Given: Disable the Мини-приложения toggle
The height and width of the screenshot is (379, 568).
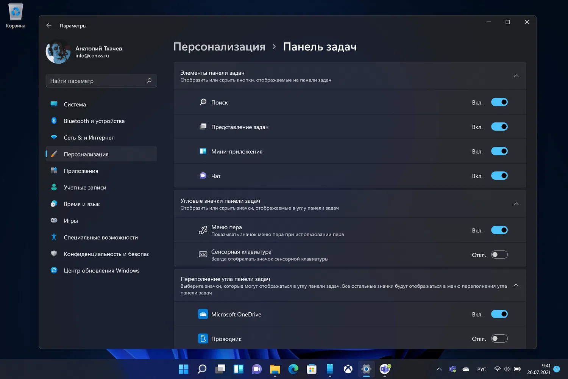Looking at the screenshot, I should coord(499,151).
